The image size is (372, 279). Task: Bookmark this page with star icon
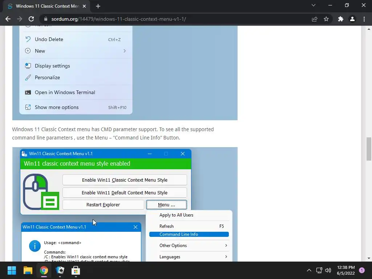coord(326,19)
